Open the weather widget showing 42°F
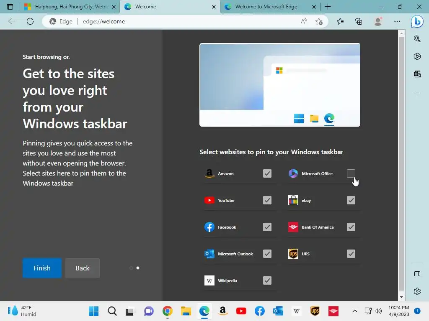This screenshot has width=429, height=321. (22, 311)
